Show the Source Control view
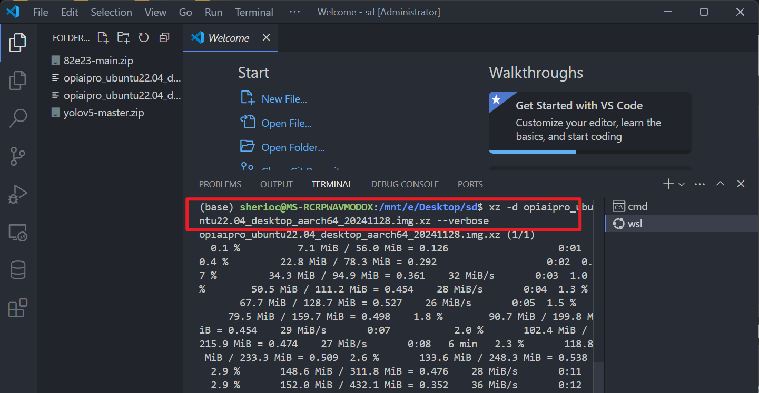759x393 pixels. pyautogui.click(x=18, y=156)
